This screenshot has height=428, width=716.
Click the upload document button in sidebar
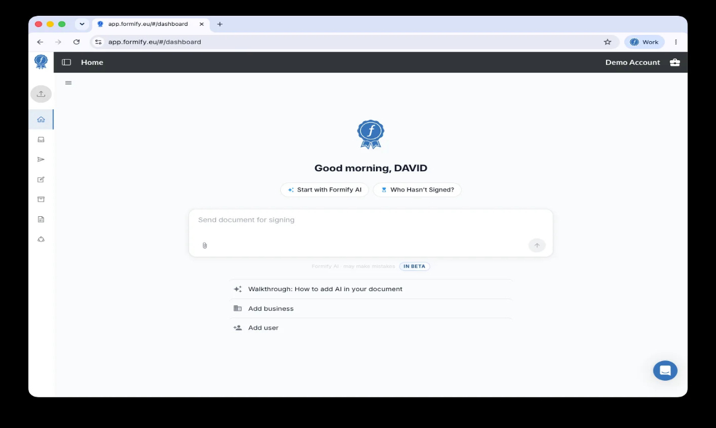tap(41, 94)
